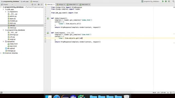
Task: Change line separator LF in status bar
Action: tap(158, 93)
